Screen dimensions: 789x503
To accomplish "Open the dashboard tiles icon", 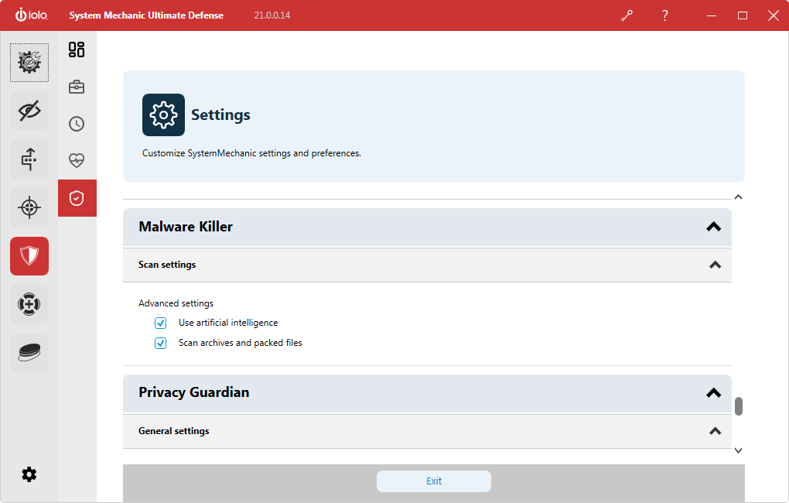I will pyautogui.click(x=77, y=50).
